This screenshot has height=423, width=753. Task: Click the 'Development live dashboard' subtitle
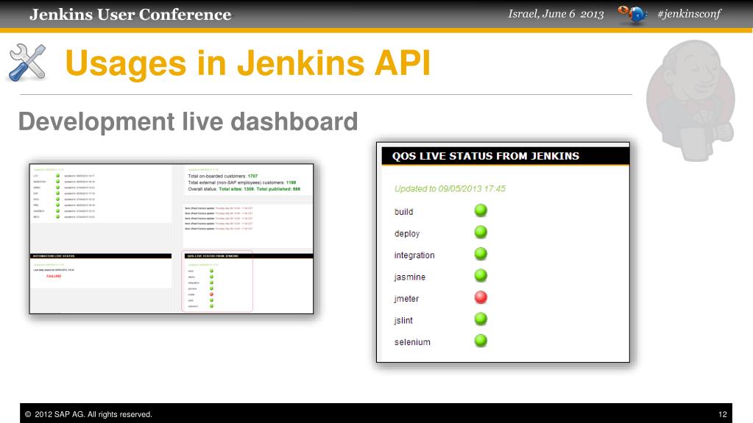(188, 121)
